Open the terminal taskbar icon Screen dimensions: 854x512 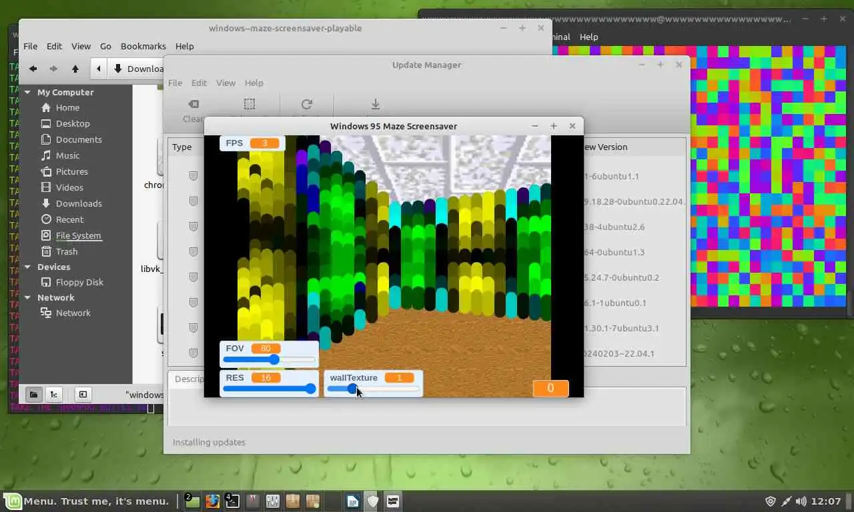tap(232, 501)
